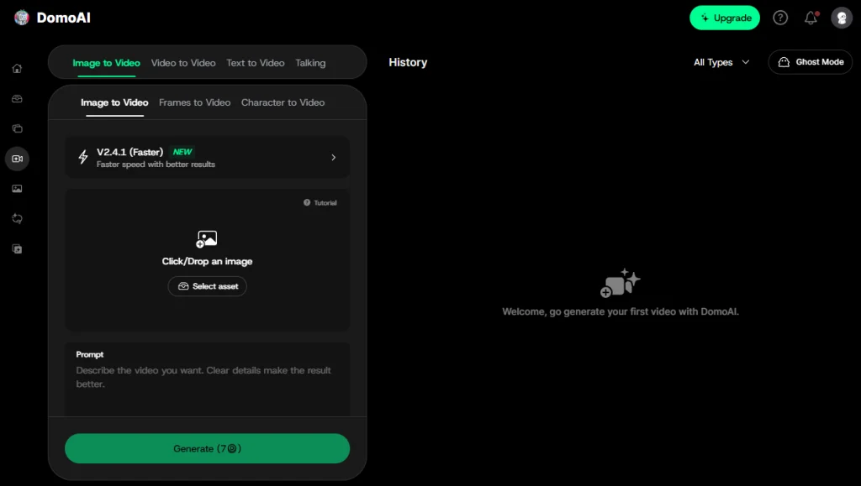
Task: Switch to Video to Video tab
Action: pos(183,63)
